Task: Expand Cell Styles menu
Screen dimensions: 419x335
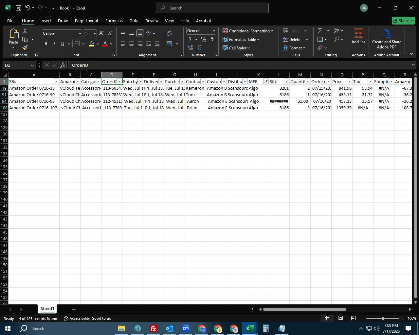Action: [x=236, y=48]
